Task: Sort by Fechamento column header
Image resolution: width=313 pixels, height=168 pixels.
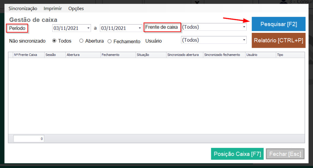Action: (x=118, y=55)
